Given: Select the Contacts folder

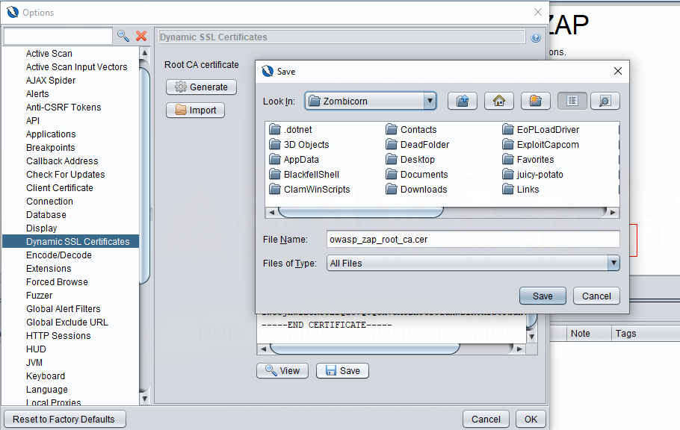Looking at the screenshot, I should [x=411, y=130].
